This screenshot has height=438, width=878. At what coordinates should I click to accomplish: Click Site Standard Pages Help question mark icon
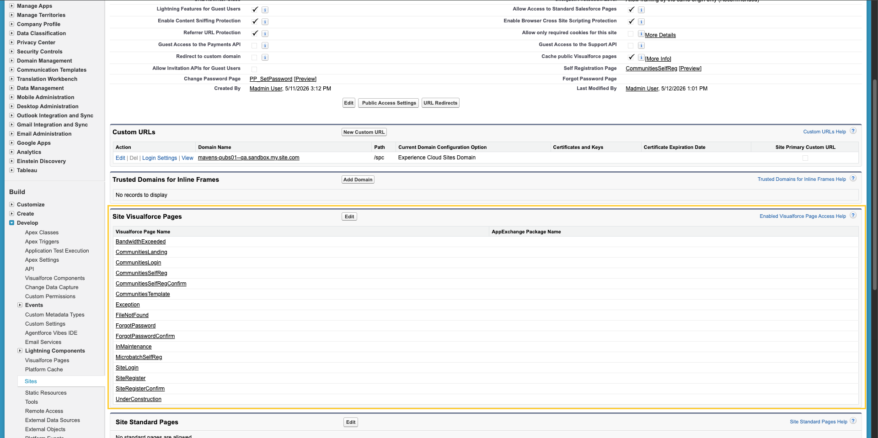click(853, 421)
